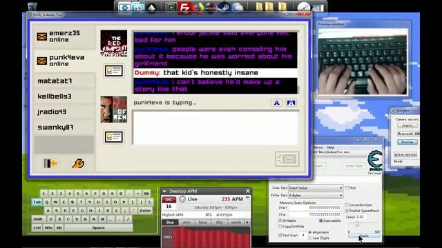Open the green terminal-like dock icon
The width and height of the screenshot is (442, 248).
[x=171, y=7]
